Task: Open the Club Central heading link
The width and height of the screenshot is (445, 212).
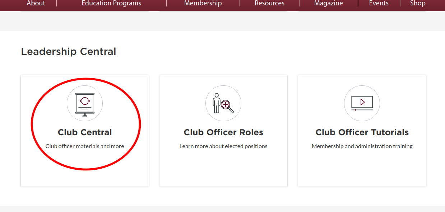Action: (85, 132)
